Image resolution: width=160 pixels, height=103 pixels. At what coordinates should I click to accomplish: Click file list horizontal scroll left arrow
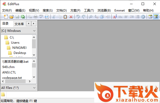coord(3,81)
